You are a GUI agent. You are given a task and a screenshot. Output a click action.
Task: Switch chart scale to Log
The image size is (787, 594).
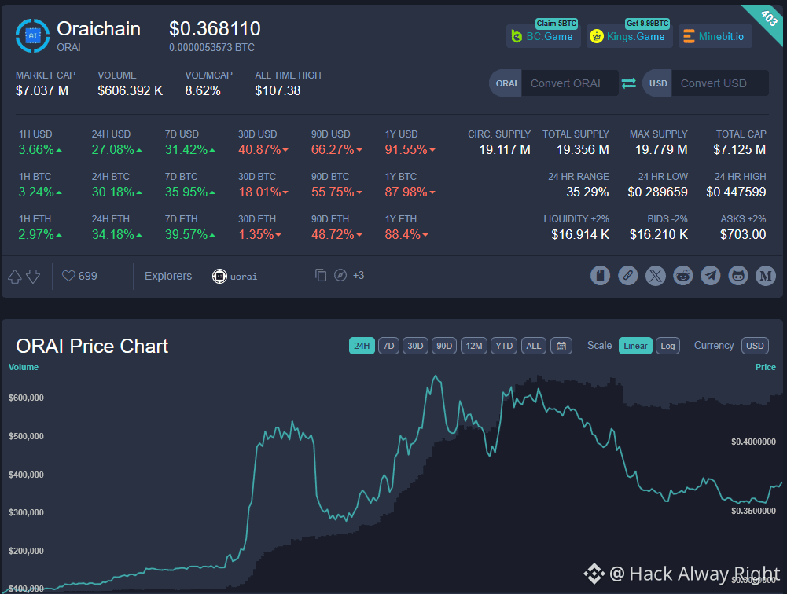click(667, 346)
